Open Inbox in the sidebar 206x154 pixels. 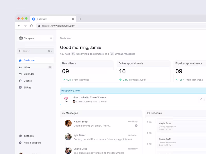[35, 67]
